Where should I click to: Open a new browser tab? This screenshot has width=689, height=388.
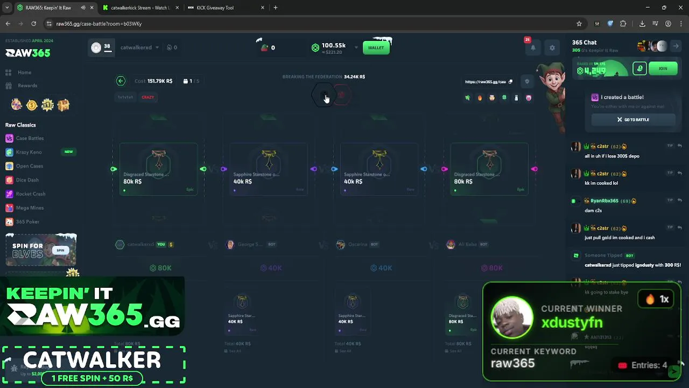click(x=276, y=8)
